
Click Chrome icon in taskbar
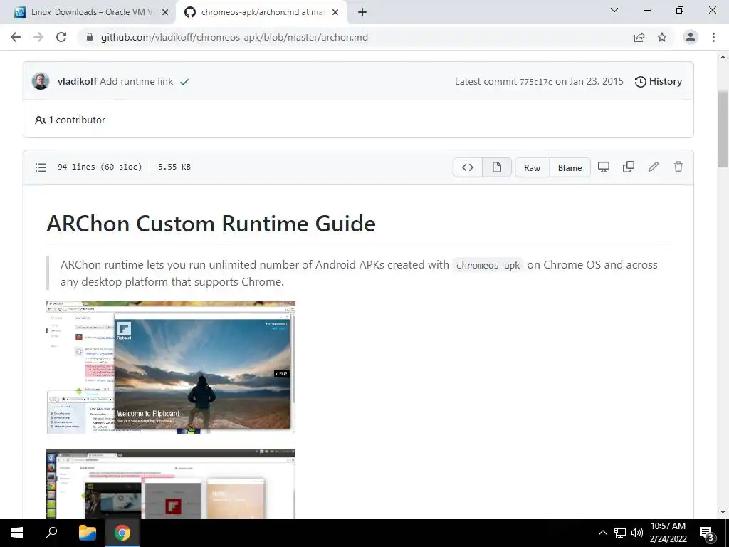coord(122,533)
